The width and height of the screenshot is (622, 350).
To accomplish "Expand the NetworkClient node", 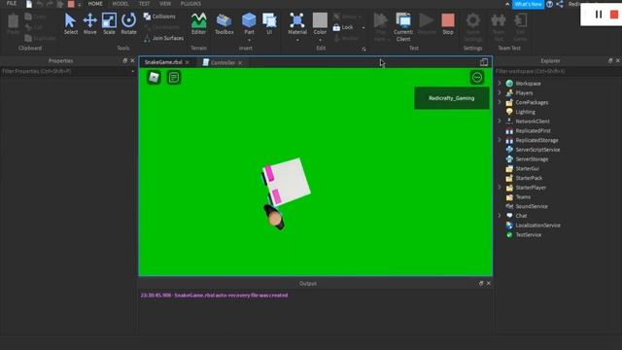I will point(500,121).
